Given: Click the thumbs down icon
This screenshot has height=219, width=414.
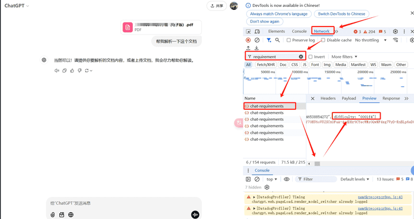Looking at the screenshot, I should (x=79, y=71).
